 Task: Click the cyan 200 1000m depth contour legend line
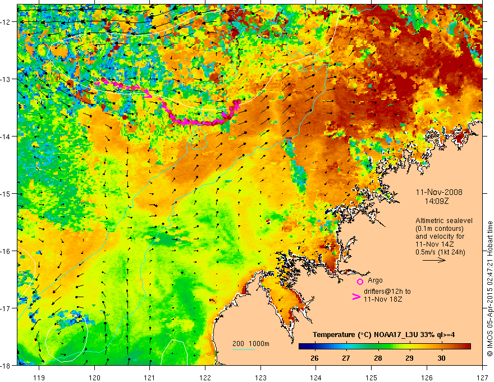click(x=244, y=349)
